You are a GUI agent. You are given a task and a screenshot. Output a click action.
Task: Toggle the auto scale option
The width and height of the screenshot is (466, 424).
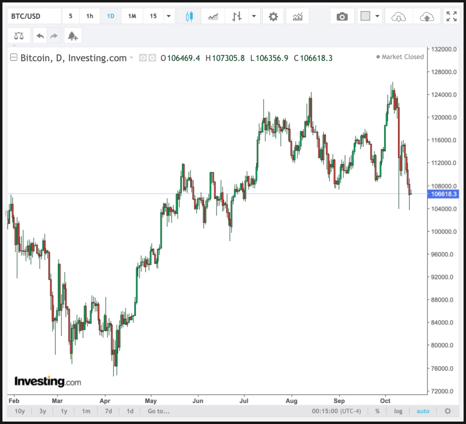point(423,411)
